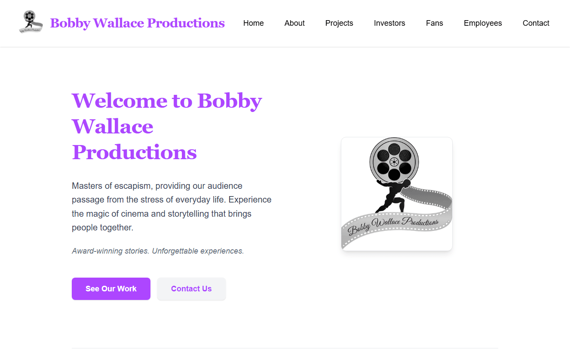Open the Contact page from navigation

tap(536, 23)
